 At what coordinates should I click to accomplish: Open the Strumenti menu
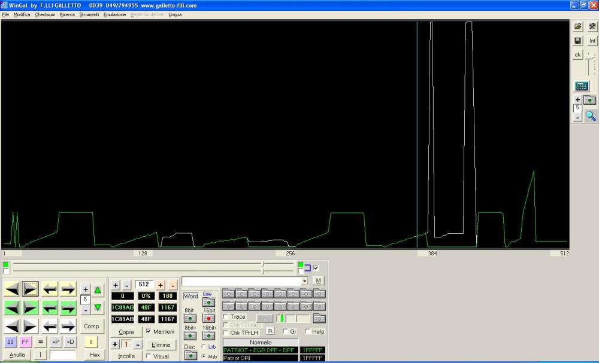[89, 14]
